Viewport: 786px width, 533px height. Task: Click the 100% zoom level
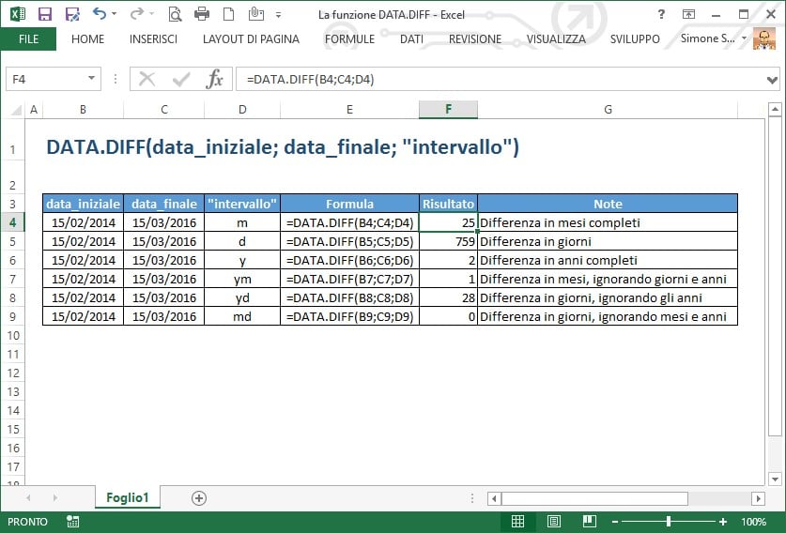753,522
